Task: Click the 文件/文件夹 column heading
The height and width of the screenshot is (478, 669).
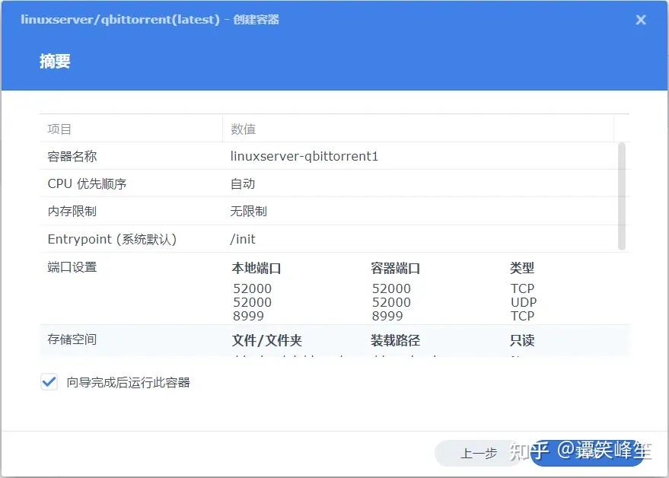Action: (x=267, y=340)
